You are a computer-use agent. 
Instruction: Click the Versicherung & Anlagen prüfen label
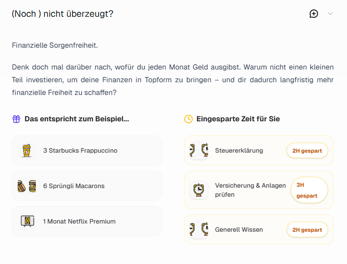[250, 190]
